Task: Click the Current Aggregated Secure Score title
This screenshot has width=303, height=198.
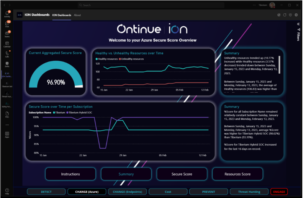Action: (55, 53)
